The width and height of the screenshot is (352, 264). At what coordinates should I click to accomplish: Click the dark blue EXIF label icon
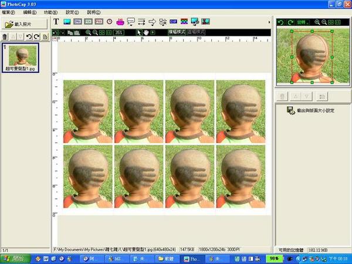coord(173,22)
